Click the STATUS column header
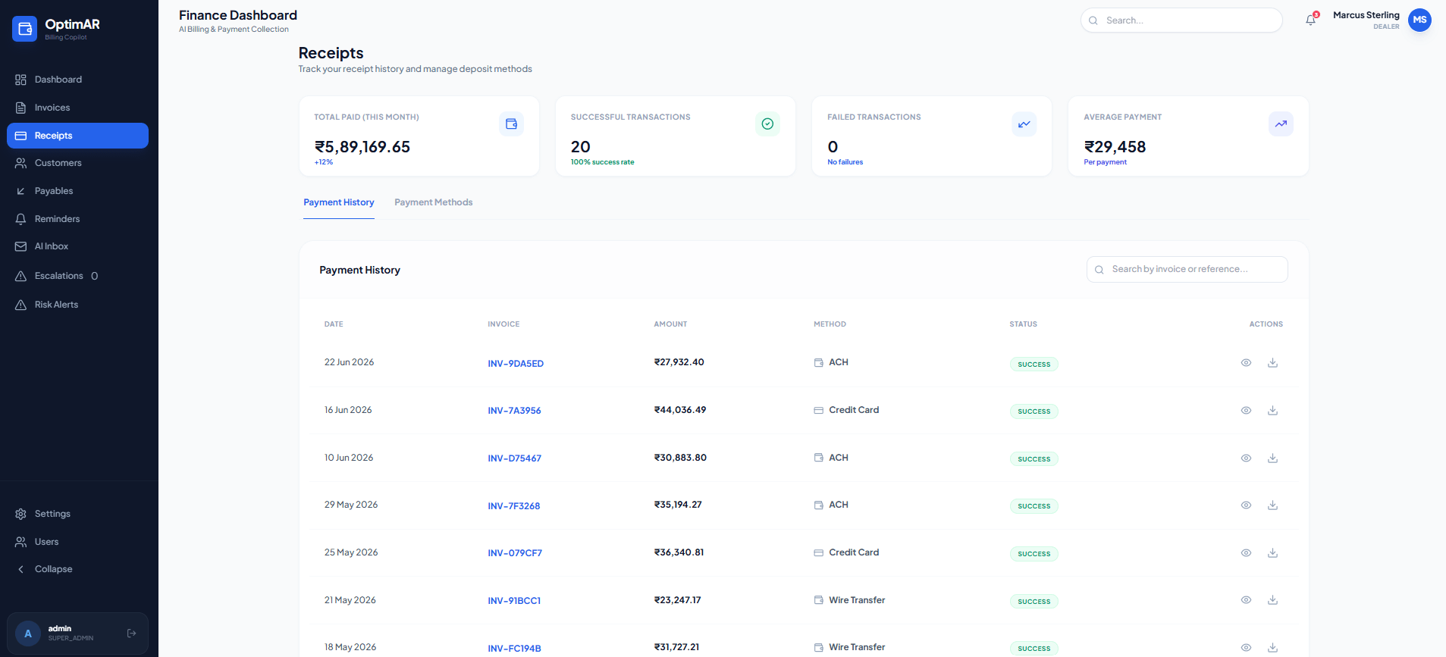The width and height of the screenshot is (1446, 657). (1023, 324)
